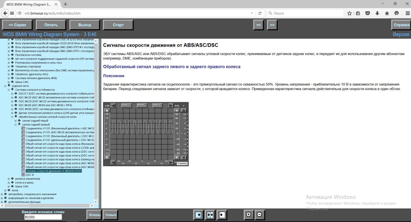Viewport: 411px width, 222px height.
Task: Reload the page with the refresh icon
Action: click(260, 13)
